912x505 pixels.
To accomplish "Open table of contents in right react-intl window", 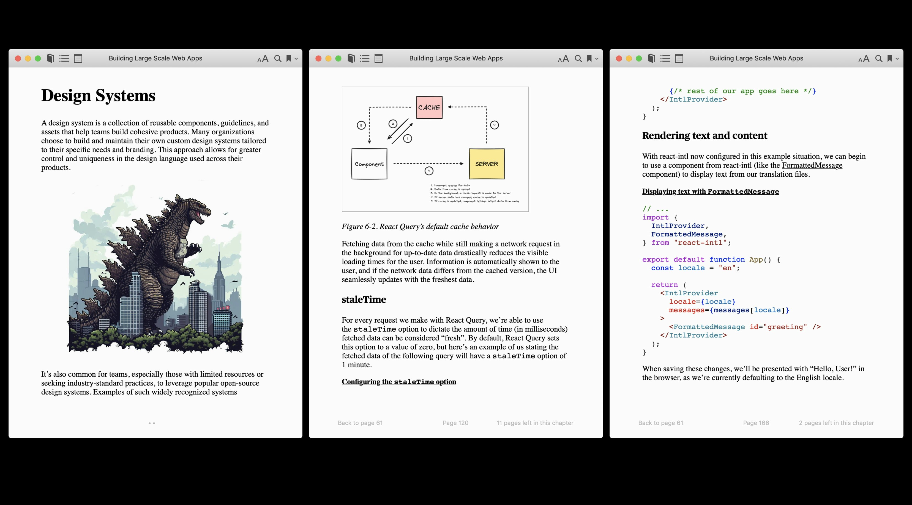I will point(665,58).
